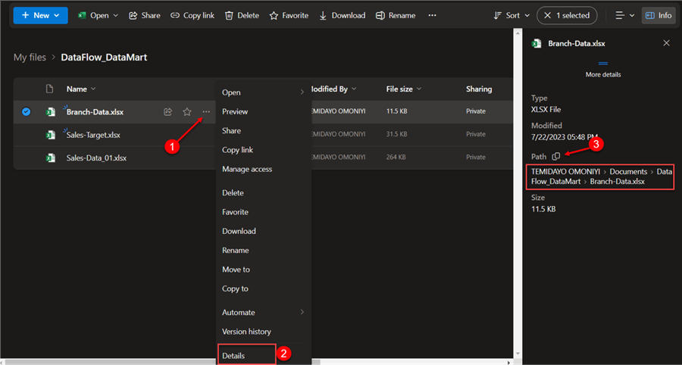Choose Version history from context menu
The width and height of the screenshot is (682, 365).
tap(246, 332)
